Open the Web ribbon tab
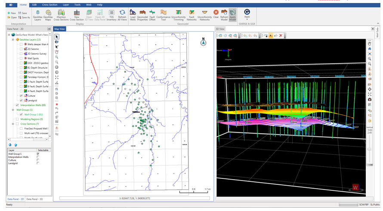 pos(89,5)
